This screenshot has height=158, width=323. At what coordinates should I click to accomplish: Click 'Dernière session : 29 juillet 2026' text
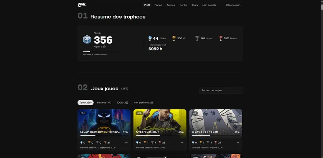pyautogui.click(x=207, y=148)
